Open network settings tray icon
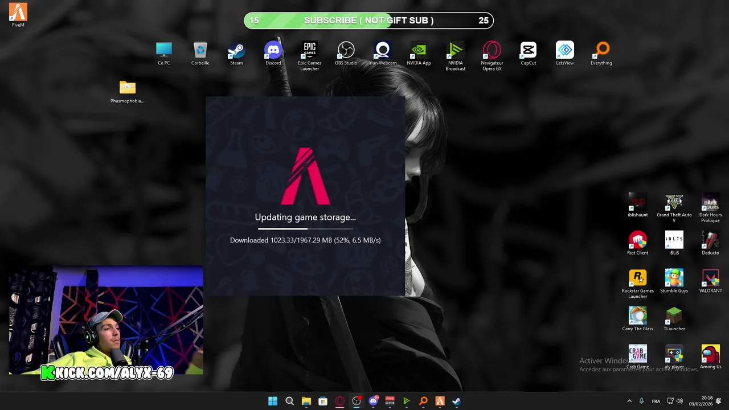729x410 pixels. coord(670,401)
